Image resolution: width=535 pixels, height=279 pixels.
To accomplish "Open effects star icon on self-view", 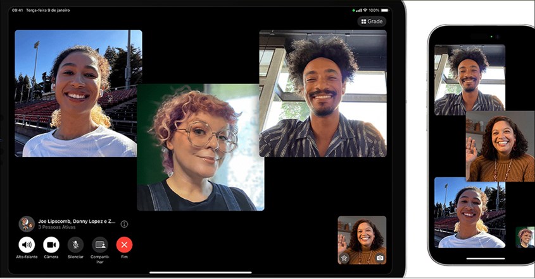I will pos(344,258).
